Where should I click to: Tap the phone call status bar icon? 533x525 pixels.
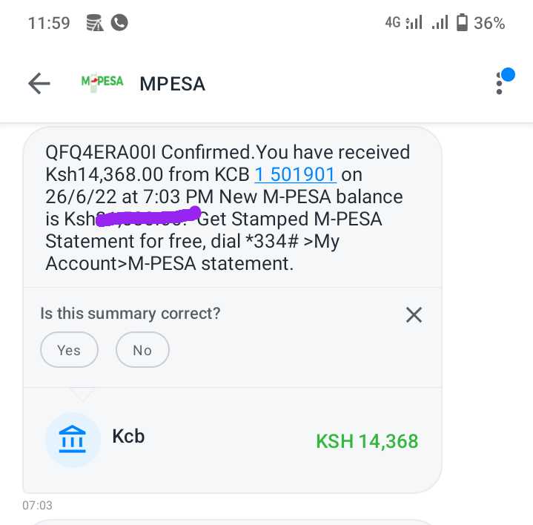pyautogui.click(x=119, y=23)
